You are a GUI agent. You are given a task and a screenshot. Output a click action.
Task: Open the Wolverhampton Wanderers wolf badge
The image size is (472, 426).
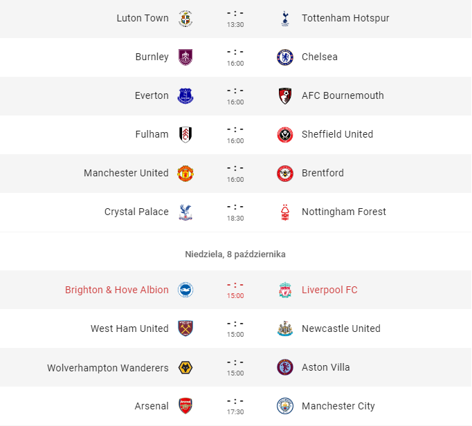point(185,368)
